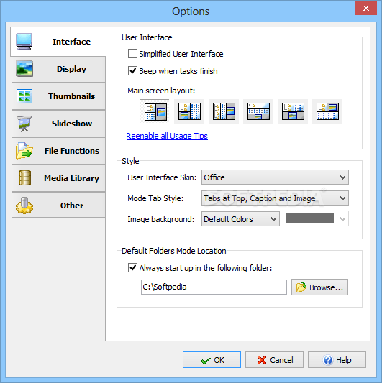Open Help for the options
The width and height of the screenshot is (382, 383).
[x=337, y=360]
